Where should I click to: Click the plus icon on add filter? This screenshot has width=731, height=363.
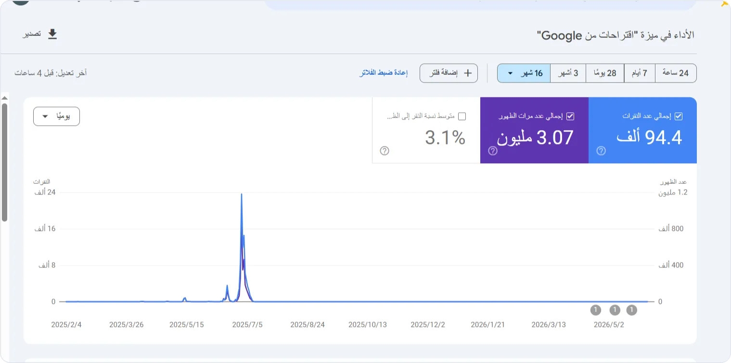point(467,73)
